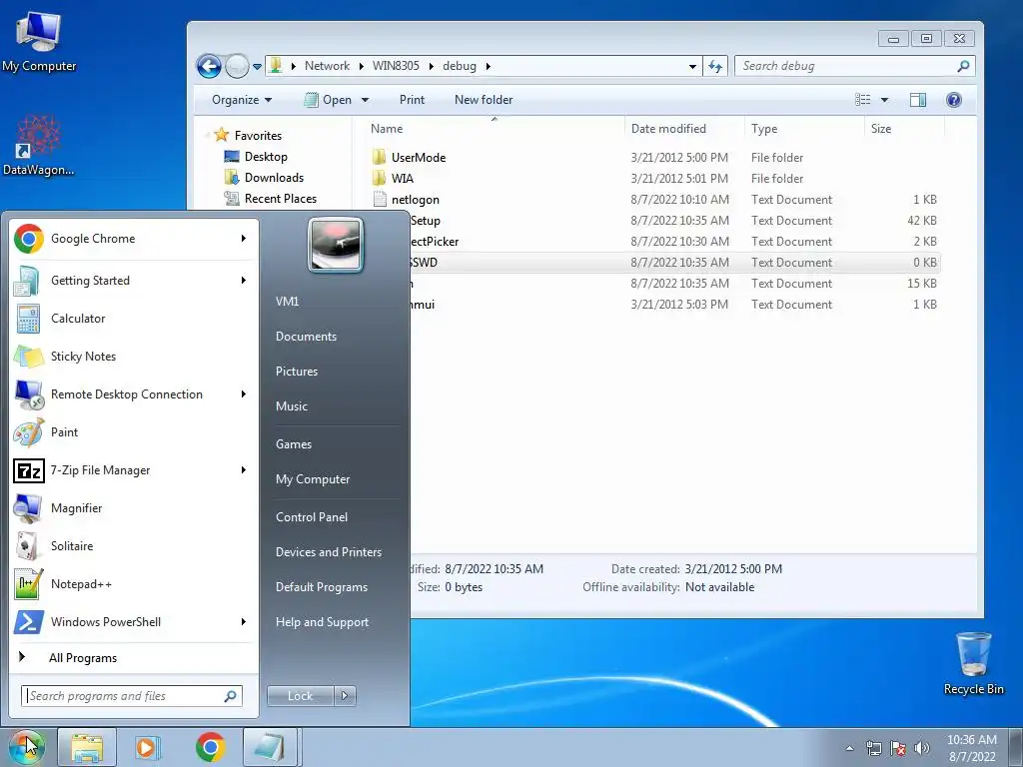Open Devices and Printers entry

point(328,551)
